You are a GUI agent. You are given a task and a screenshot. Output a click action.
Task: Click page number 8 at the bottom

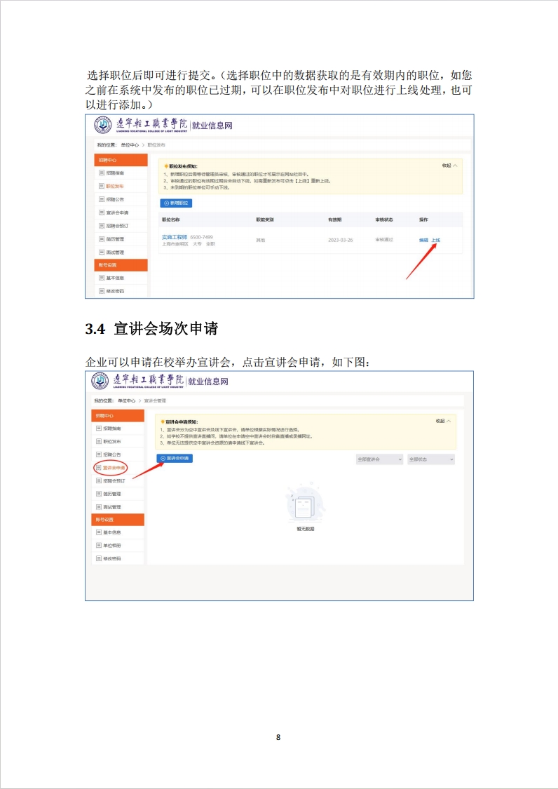pyautogui.click(x=278, y=737)
